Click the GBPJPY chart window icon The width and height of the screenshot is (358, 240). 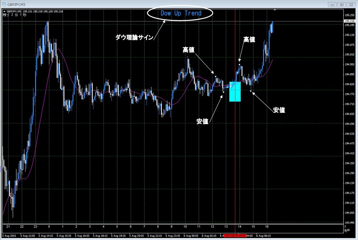(3, 4)
